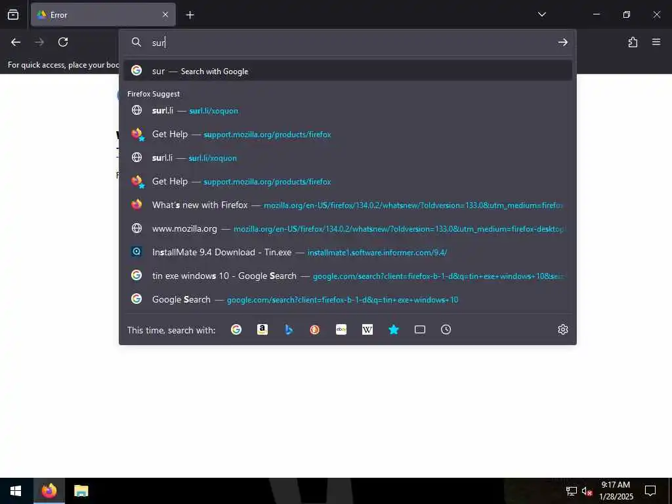
Task: Search with Wikipedia one-off icon
Action: click(x=367, y=329)
